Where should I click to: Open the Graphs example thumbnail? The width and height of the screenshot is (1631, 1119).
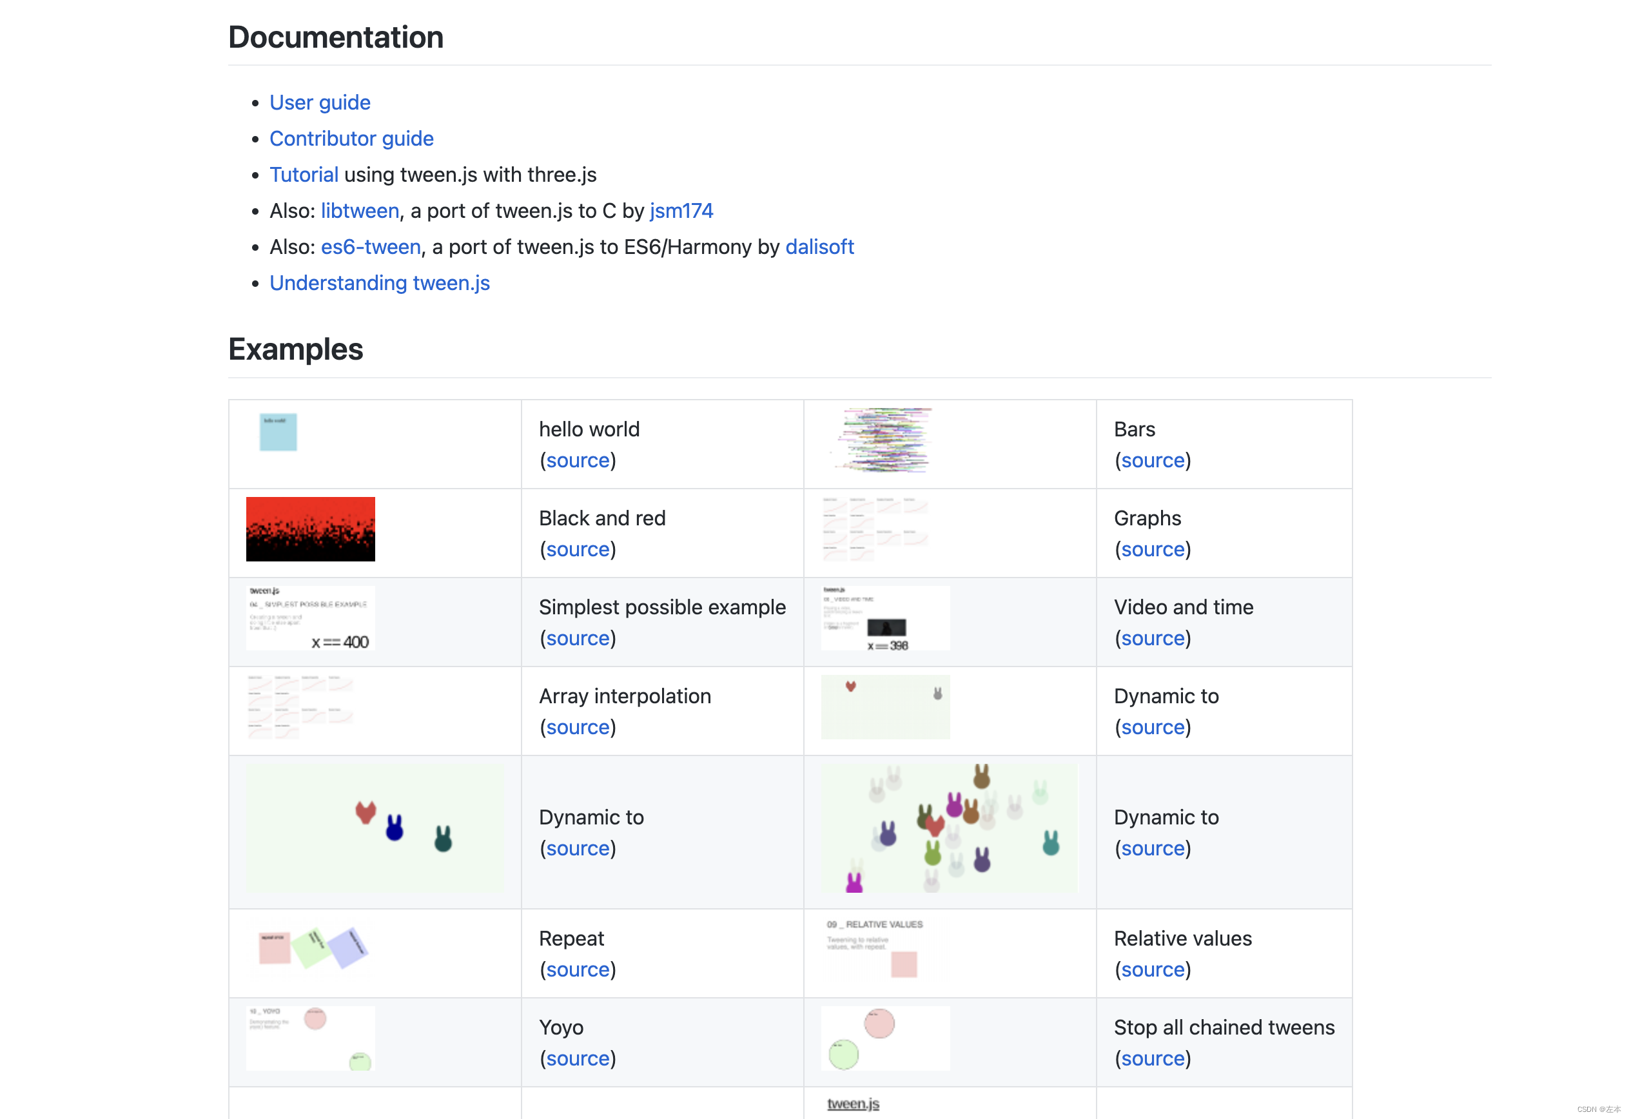[875, 529]
